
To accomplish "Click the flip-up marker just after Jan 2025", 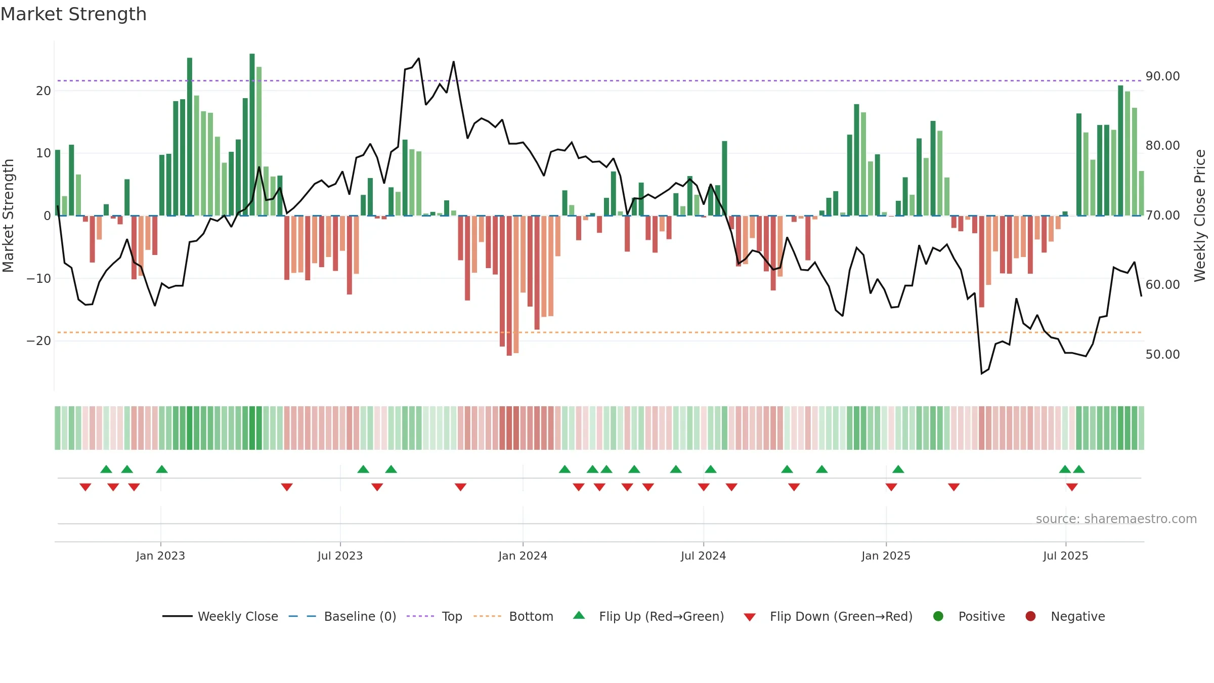I will point(898,469).
